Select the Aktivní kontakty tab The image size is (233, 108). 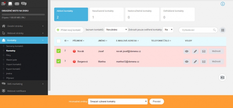tap(71, 15)
